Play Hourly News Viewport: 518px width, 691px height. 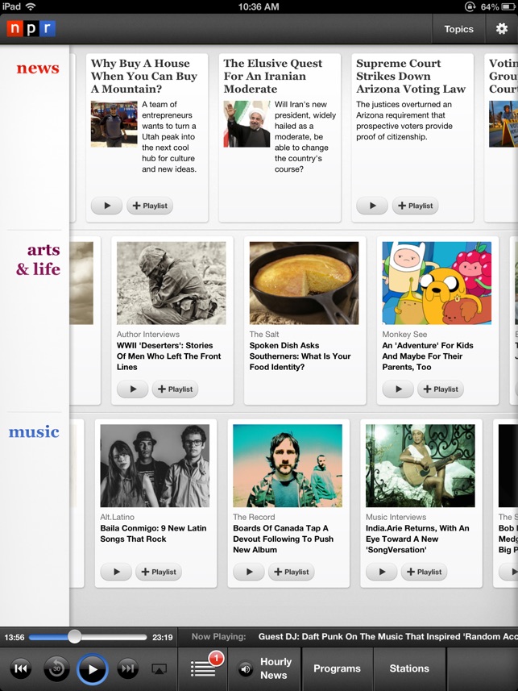pyautogui.click(x=266, y=668)
